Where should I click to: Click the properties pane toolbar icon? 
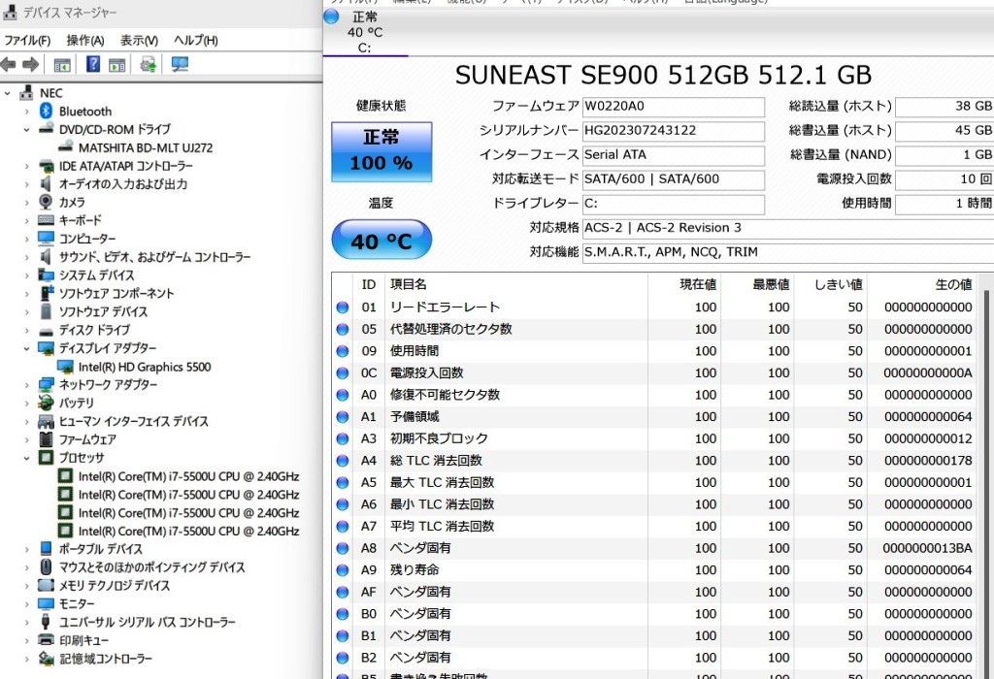click(116, 65)
